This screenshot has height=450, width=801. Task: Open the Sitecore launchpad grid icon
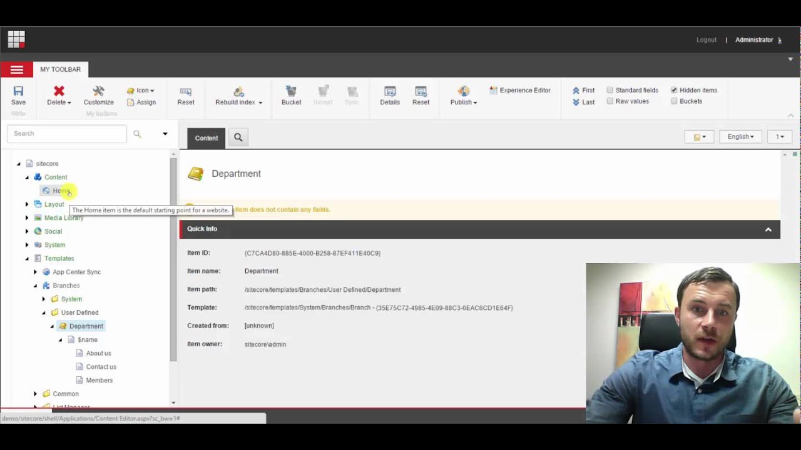(x=16, y=39)
